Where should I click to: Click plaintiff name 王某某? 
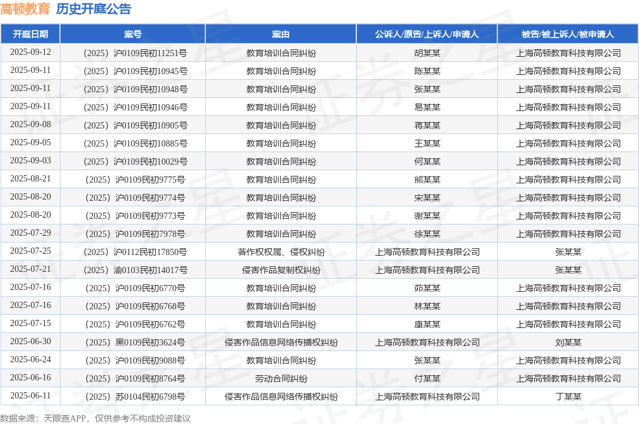pos(427,143)
